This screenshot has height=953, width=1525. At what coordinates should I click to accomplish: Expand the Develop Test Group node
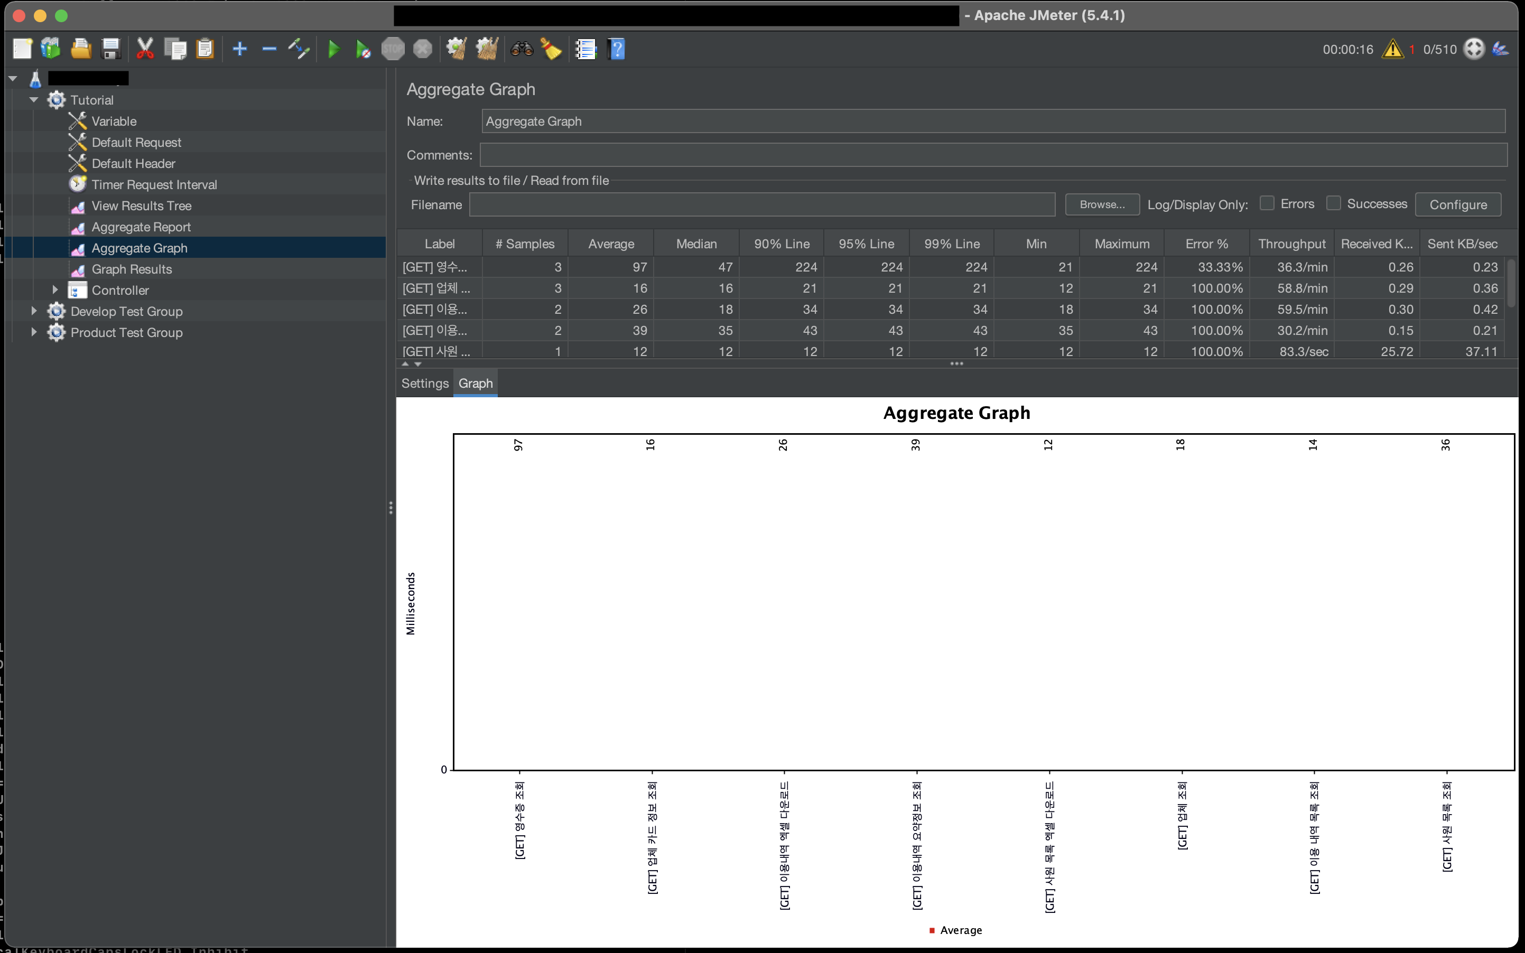pos(34,311)
